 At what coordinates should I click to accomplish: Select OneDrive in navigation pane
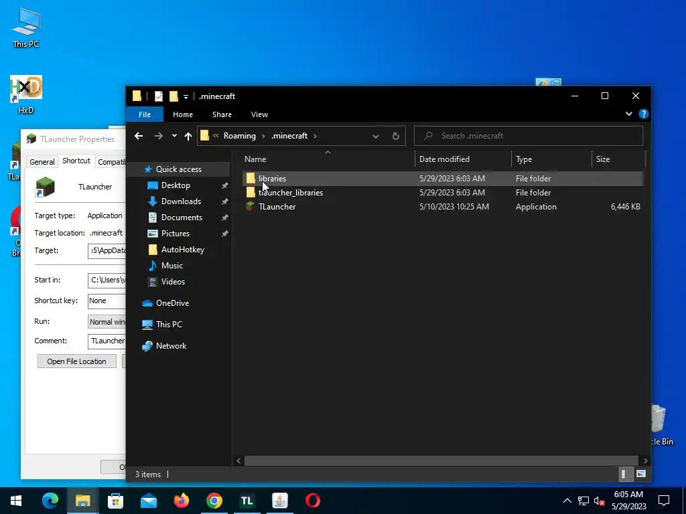(172, 303)
